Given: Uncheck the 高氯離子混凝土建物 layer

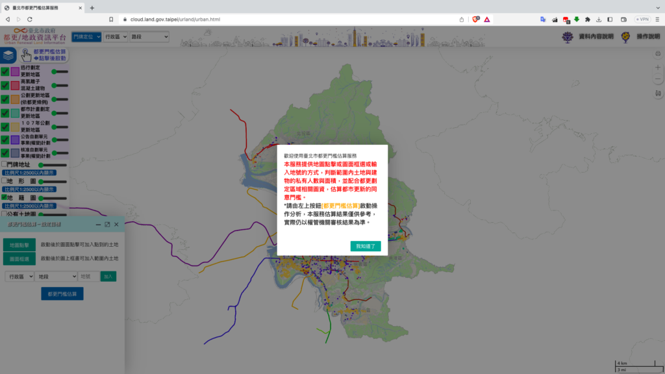Looking at the screenshot, I should (x=5, y=85).
